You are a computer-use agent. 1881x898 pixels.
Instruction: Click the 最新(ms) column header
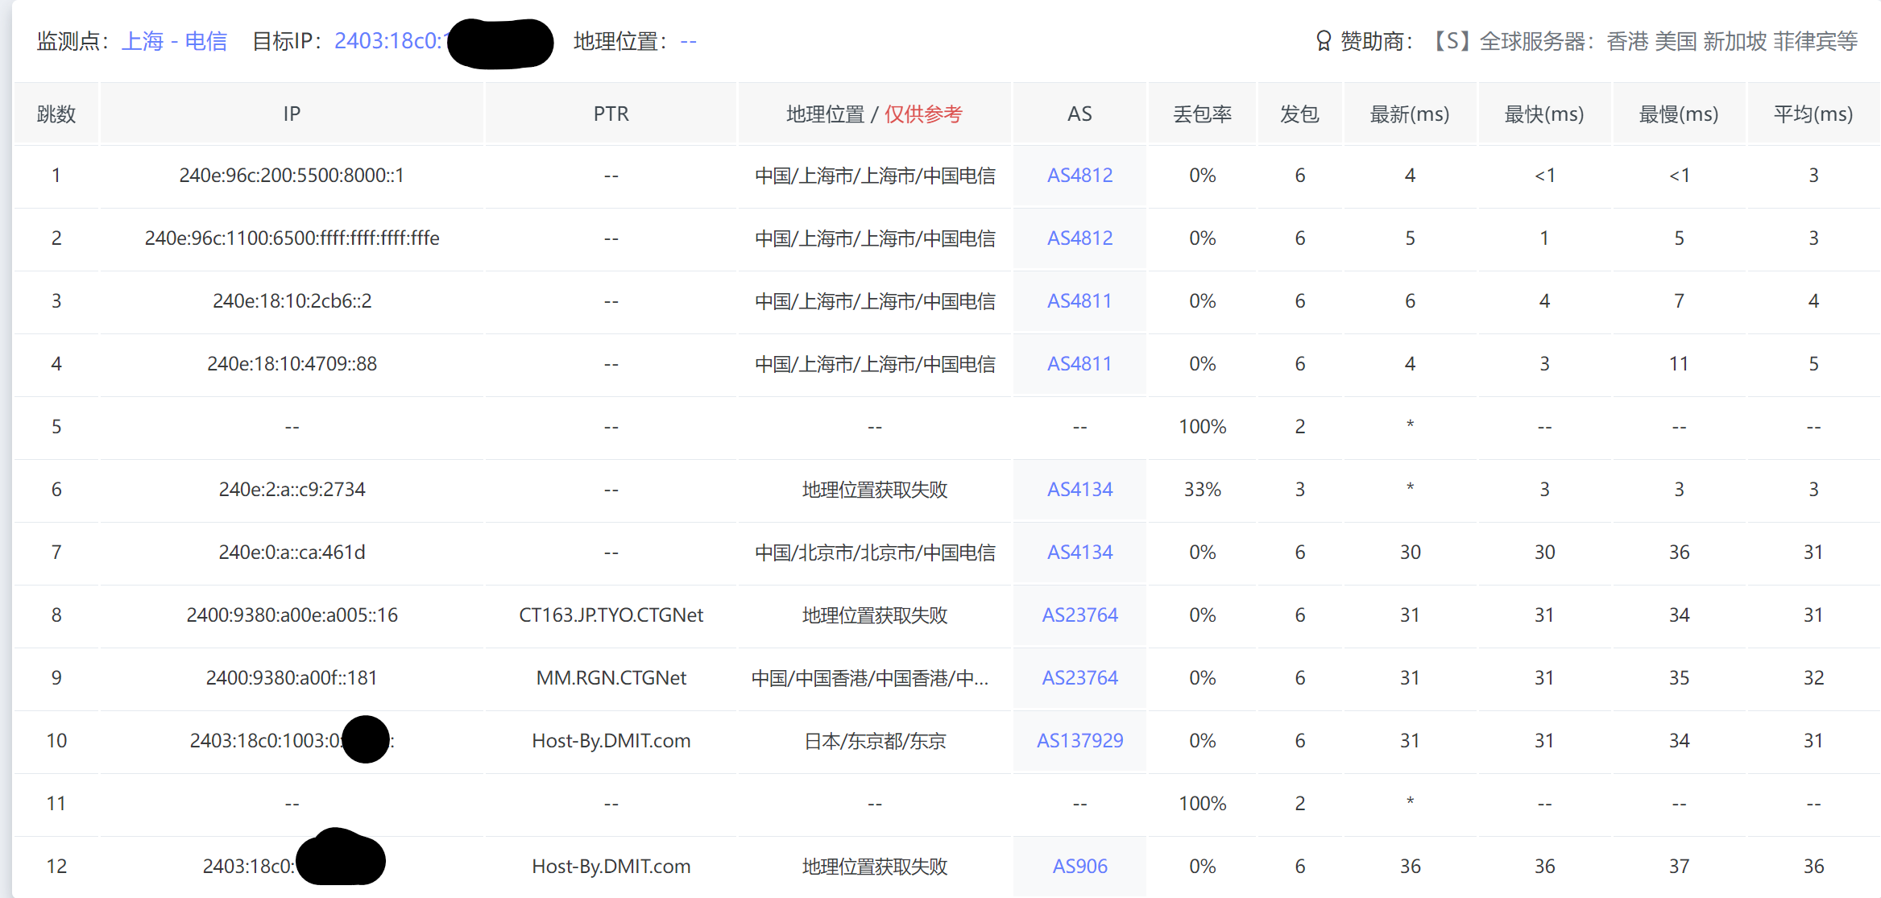[x=1410, y=114]
